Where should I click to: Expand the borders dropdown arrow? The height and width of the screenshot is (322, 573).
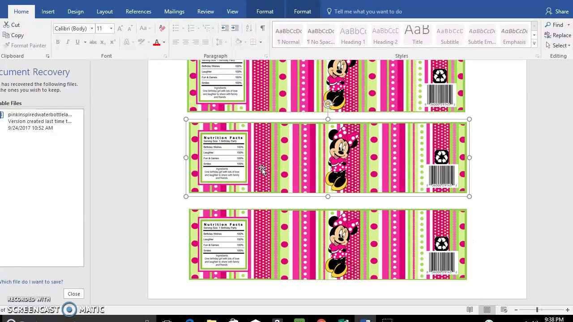pyautogui.click(x=261, y=42)
